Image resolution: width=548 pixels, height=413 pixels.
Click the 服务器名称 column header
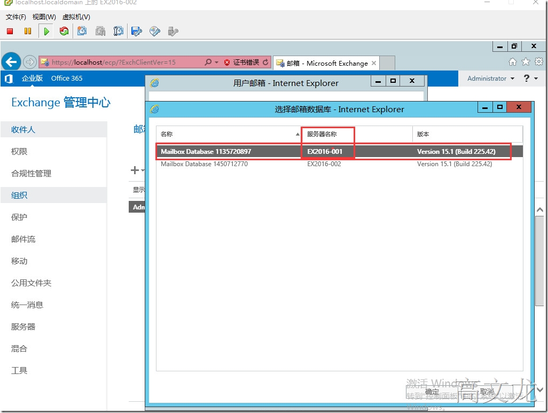(x=356, y=134)
